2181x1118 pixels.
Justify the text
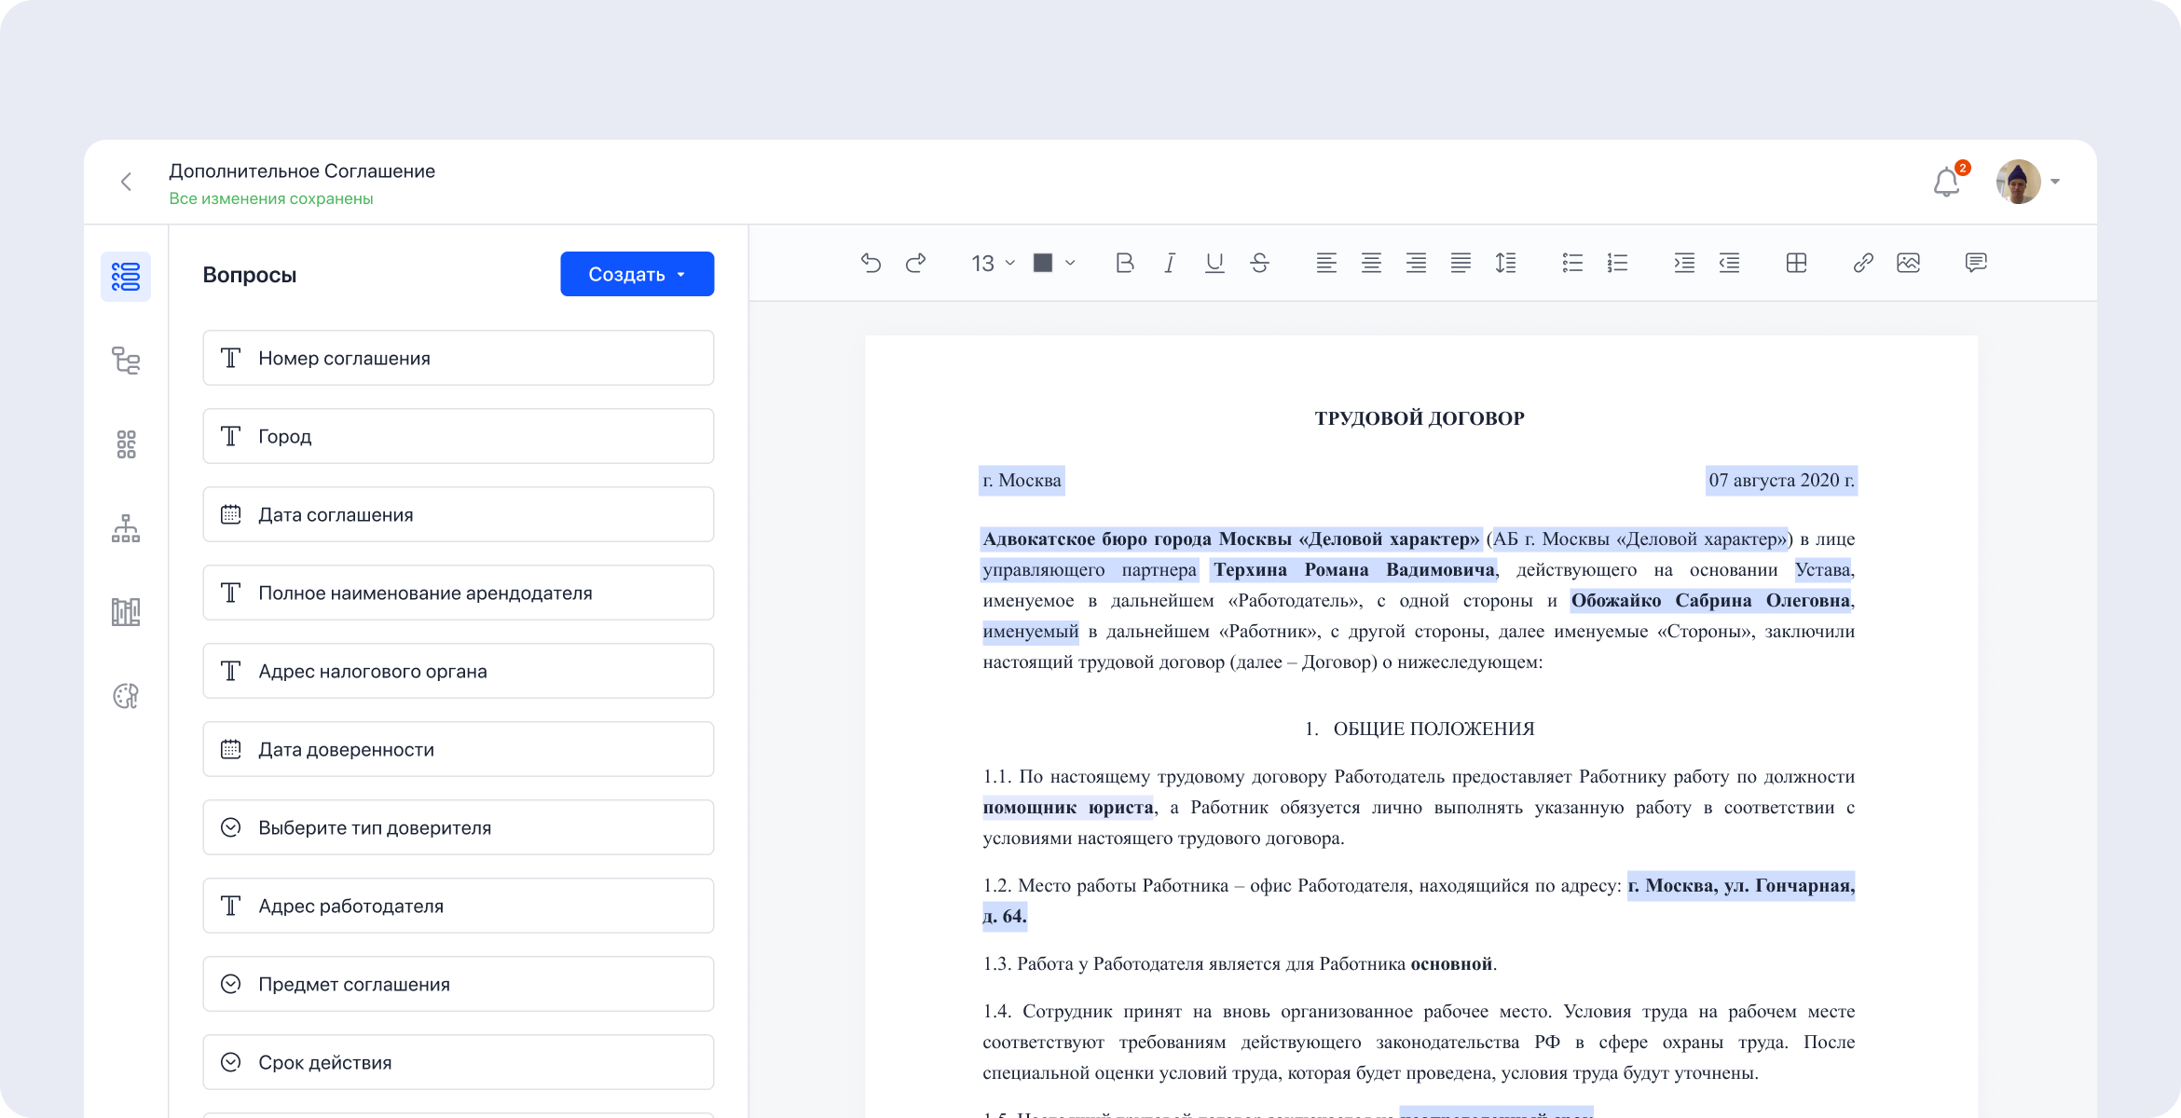[1461, 263]
